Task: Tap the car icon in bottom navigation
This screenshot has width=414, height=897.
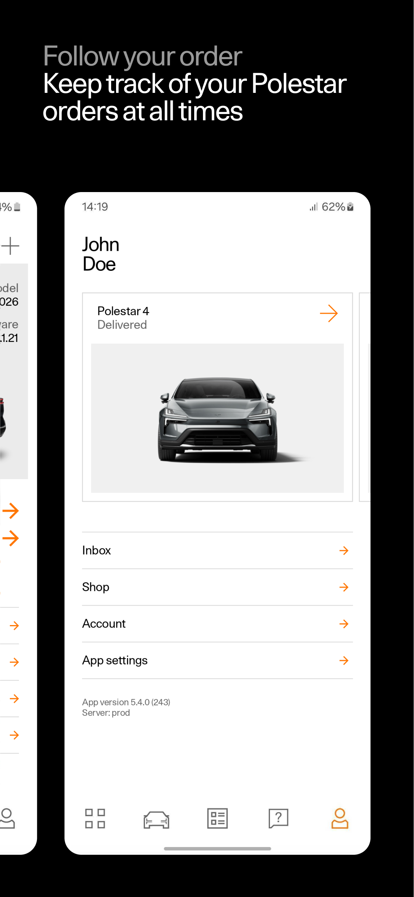Action: [157, 820]
